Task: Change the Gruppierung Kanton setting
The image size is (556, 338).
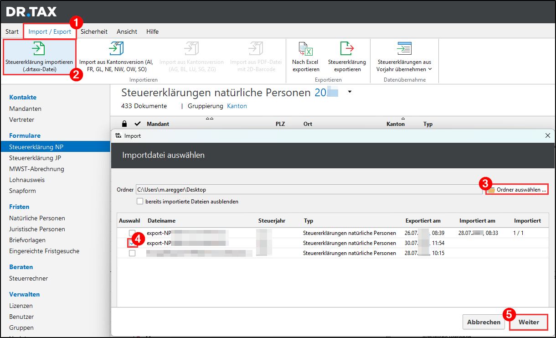Action: tap(237, 106)
